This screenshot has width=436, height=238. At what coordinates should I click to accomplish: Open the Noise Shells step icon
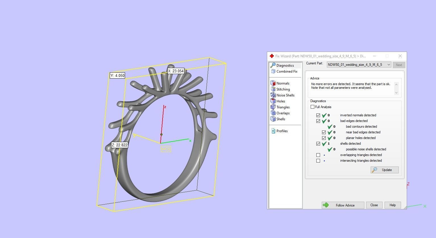(273, 95)
